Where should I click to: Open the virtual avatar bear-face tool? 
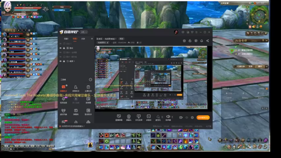coord(64,111)
